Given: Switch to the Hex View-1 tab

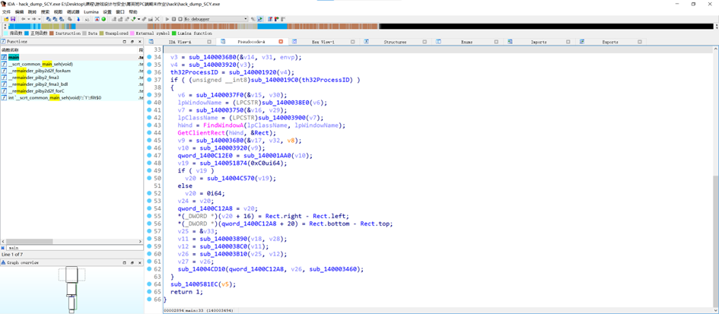Looking at the screenshot, I should click(x=323, y=42).
